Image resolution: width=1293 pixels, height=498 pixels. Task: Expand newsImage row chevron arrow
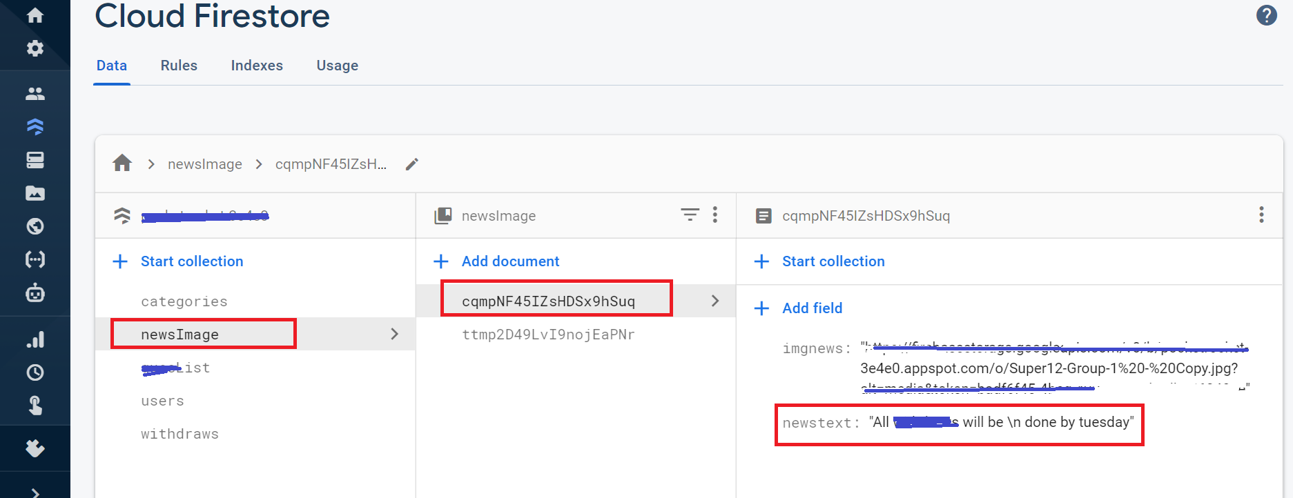pos(395,334)
